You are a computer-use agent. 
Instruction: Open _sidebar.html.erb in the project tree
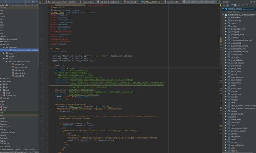coord(21,67)
